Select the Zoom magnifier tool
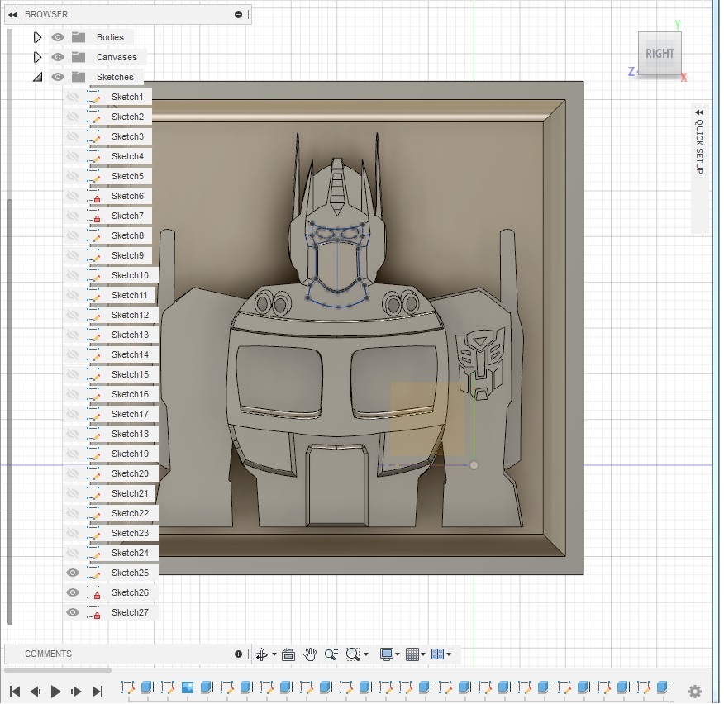Screen dimensions: 724x704 (331, 654)
